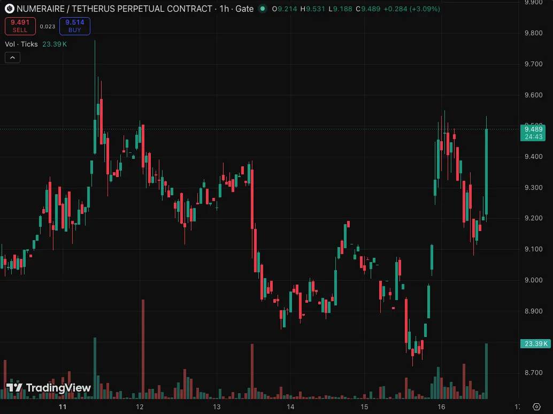Click the Numeraire symbol logo icon
553x414 pixels.
click(x=9, y=9)
